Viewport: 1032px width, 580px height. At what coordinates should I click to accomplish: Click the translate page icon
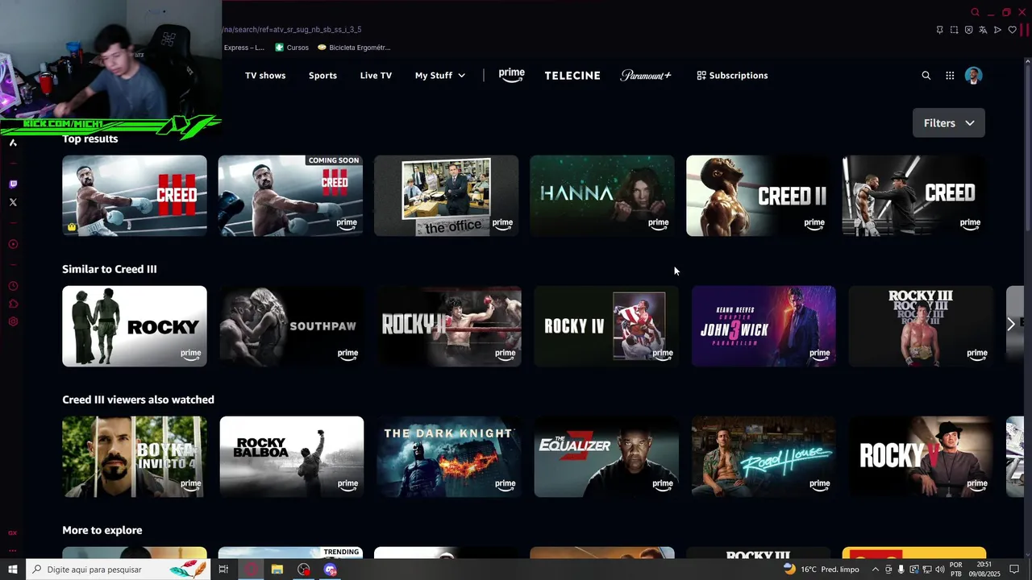[x=983, y=30]
